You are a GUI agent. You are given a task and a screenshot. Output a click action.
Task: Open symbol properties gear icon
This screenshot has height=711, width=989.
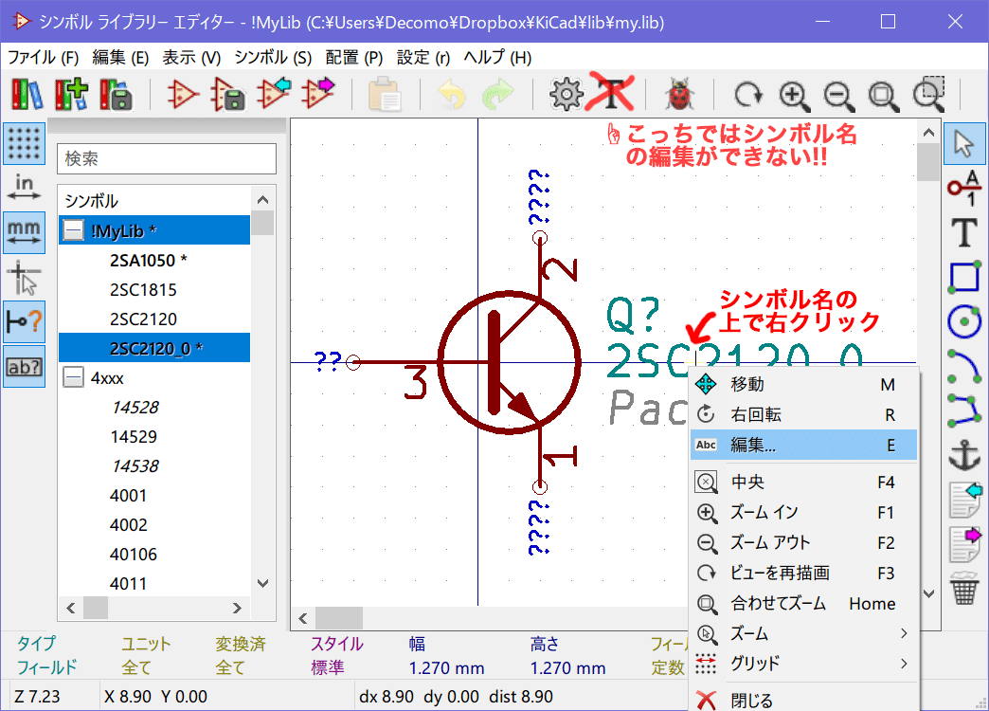(566, 95)
